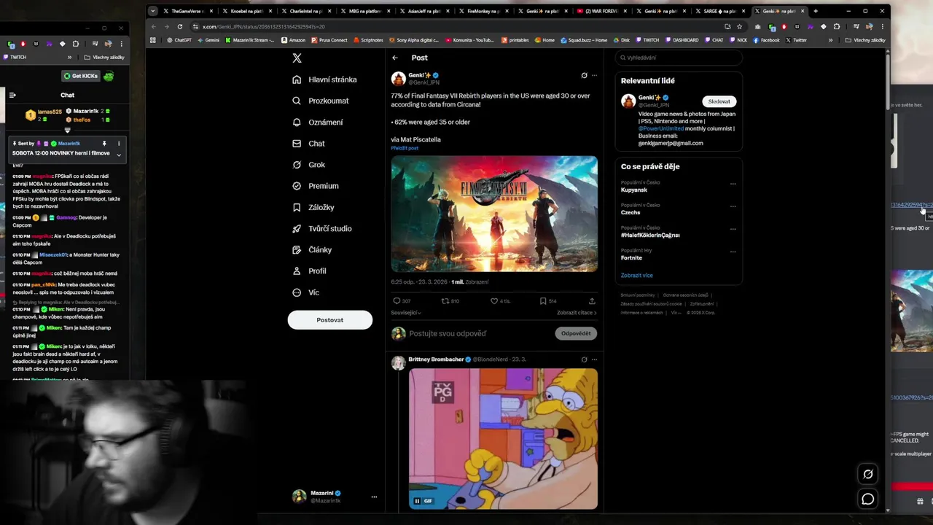The width and height of the screenshot is (933, 525).
Task: Click Sledovat button for Genki
Action: tap(719, 101)
